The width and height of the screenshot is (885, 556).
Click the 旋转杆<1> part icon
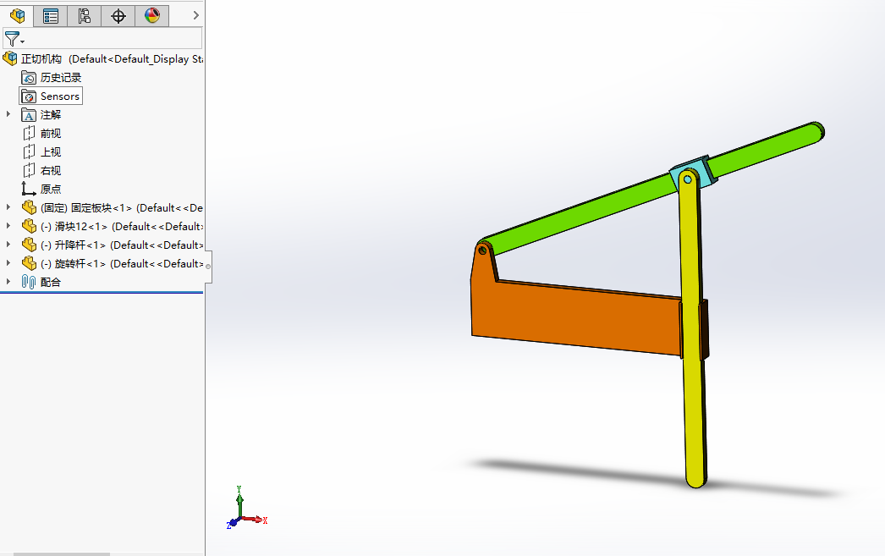pyautogui.click(x=29, y=263)
